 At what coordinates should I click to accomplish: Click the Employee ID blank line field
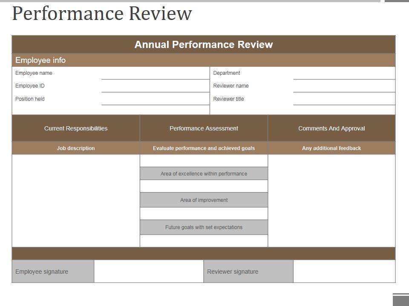[x=156, y=86]
